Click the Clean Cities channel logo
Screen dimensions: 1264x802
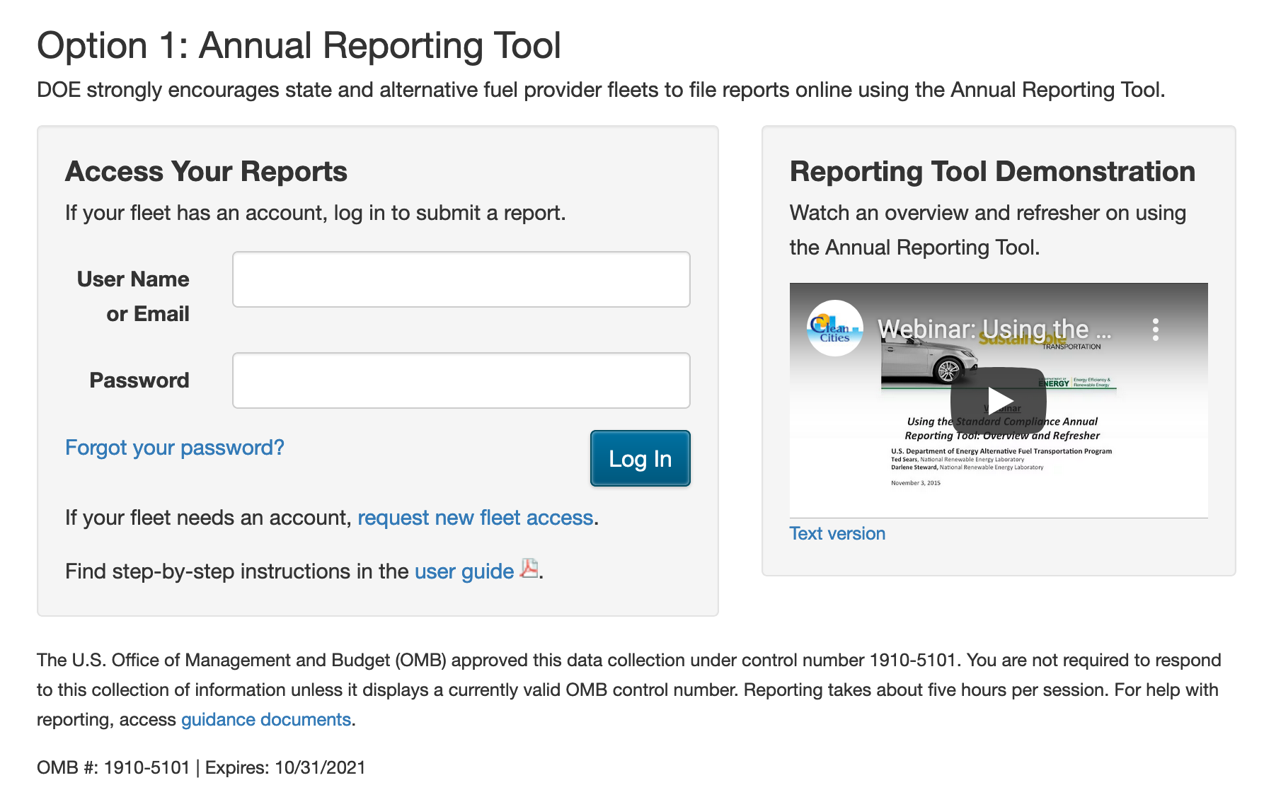click(x=835, y=328)
